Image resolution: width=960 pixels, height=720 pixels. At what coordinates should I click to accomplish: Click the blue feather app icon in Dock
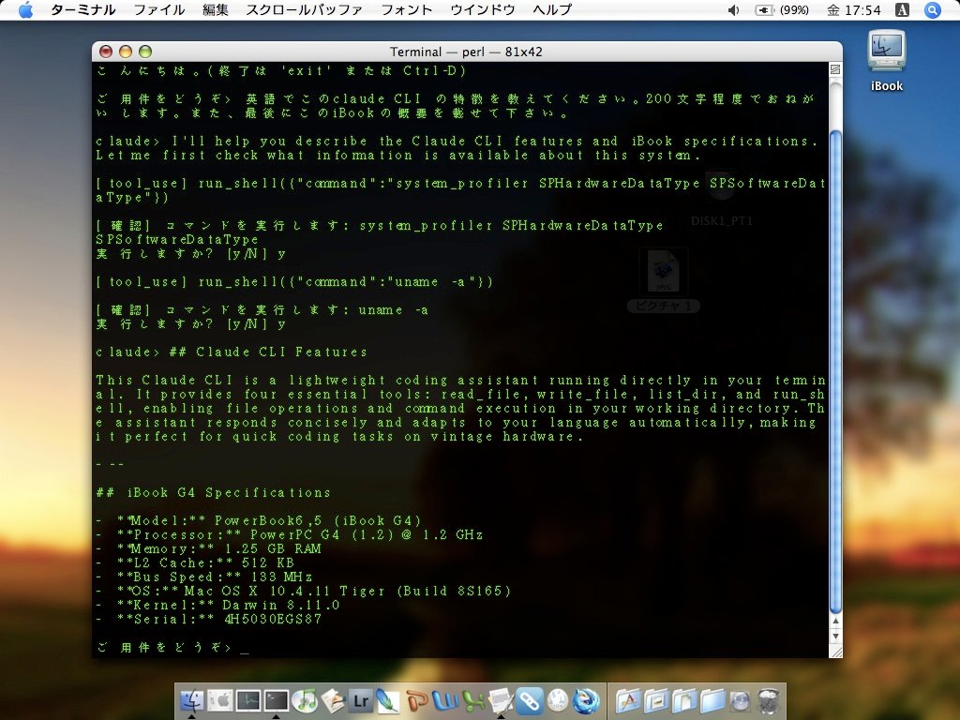tap(387, 700)
